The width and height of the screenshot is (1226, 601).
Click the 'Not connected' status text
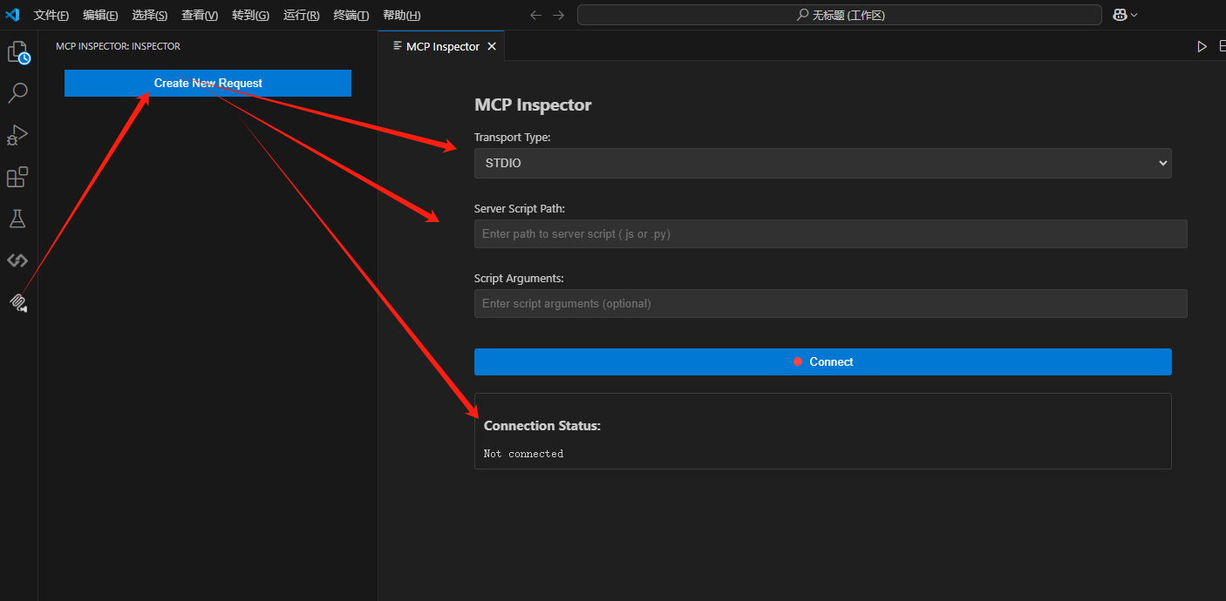click(523, 453)
